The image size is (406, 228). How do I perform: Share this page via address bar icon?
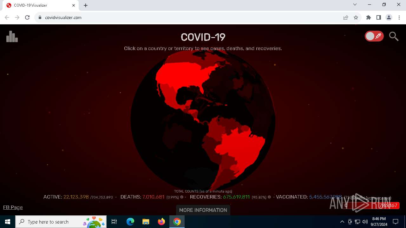pos(346,17)
